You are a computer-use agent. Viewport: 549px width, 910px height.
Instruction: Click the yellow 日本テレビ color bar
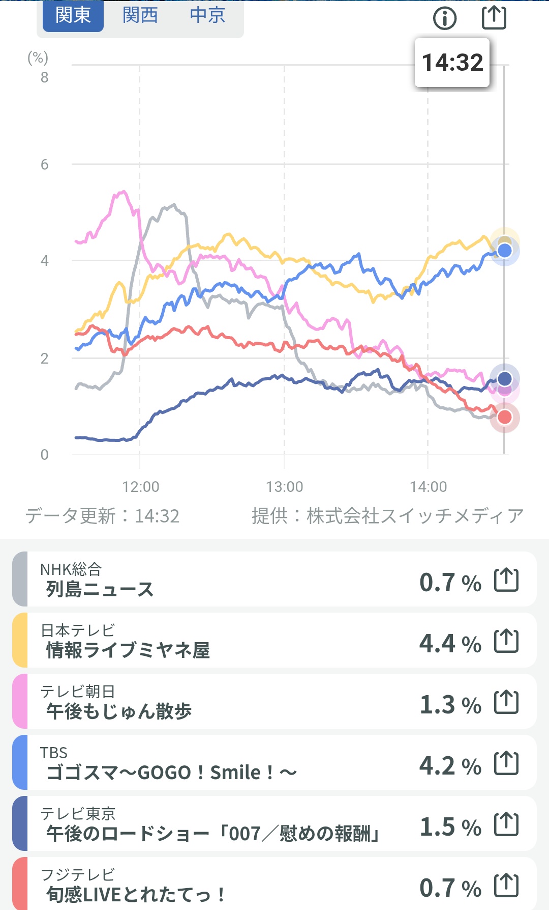tap(20, 640)
